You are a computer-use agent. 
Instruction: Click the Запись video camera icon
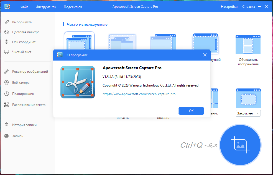tap(7, 136)
